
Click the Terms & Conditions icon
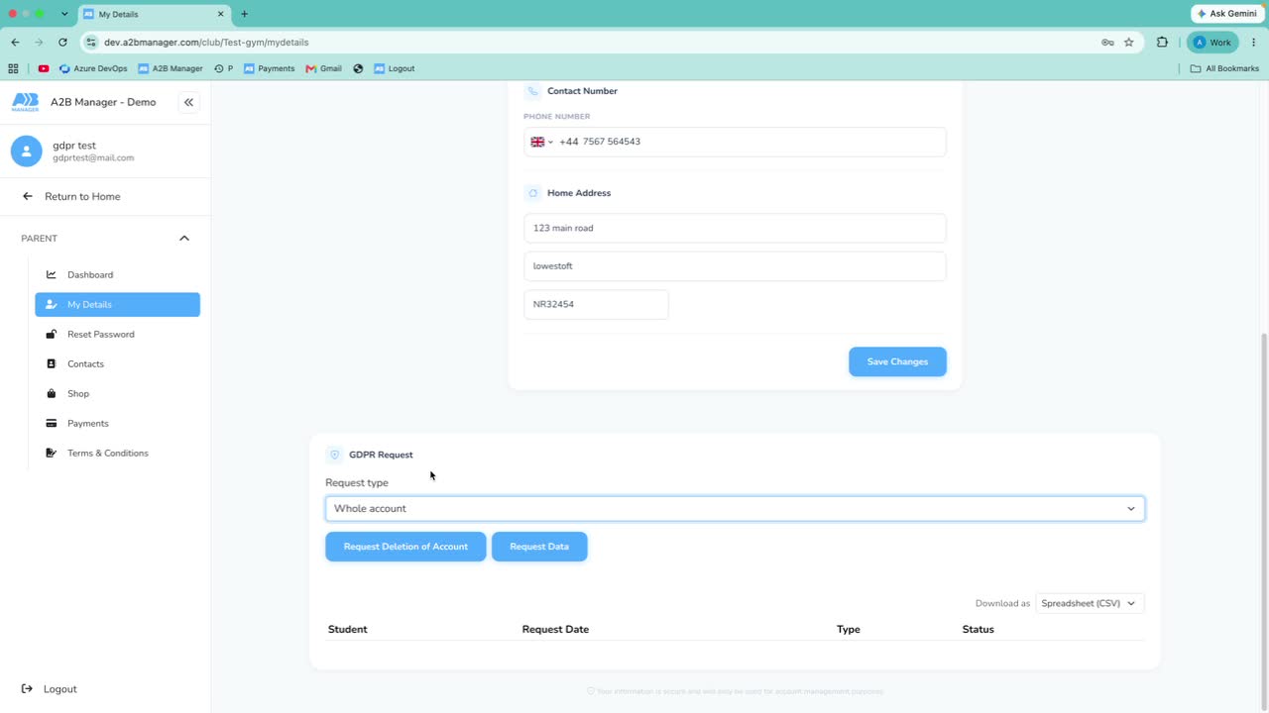(x=52, y=453)
